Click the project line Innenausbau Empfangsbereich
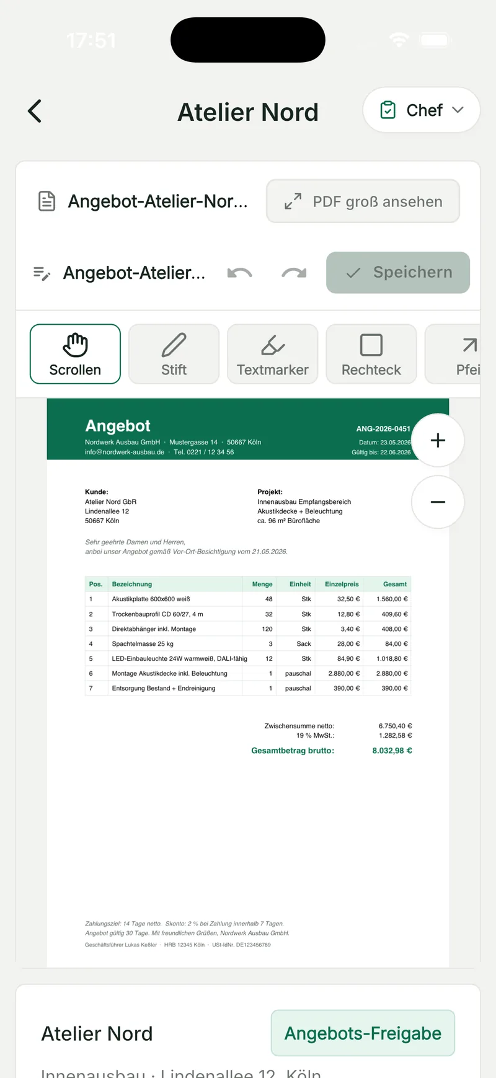The image size is (496, 1078). pos(304,502)
